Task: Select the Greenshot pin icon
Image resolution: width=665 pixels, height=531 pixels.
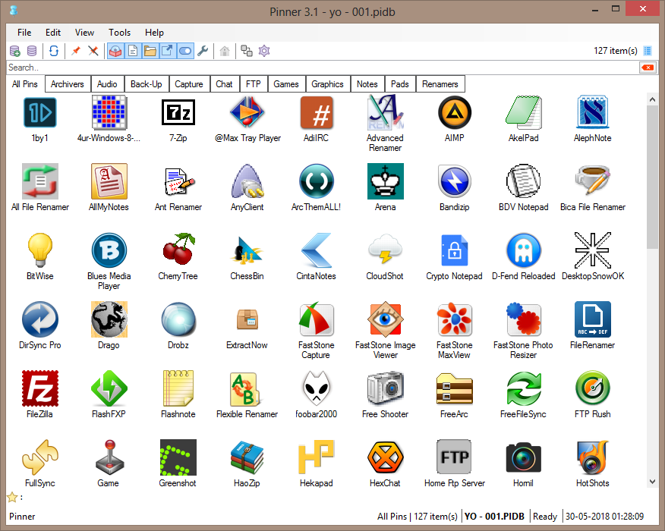Action: 178,457
